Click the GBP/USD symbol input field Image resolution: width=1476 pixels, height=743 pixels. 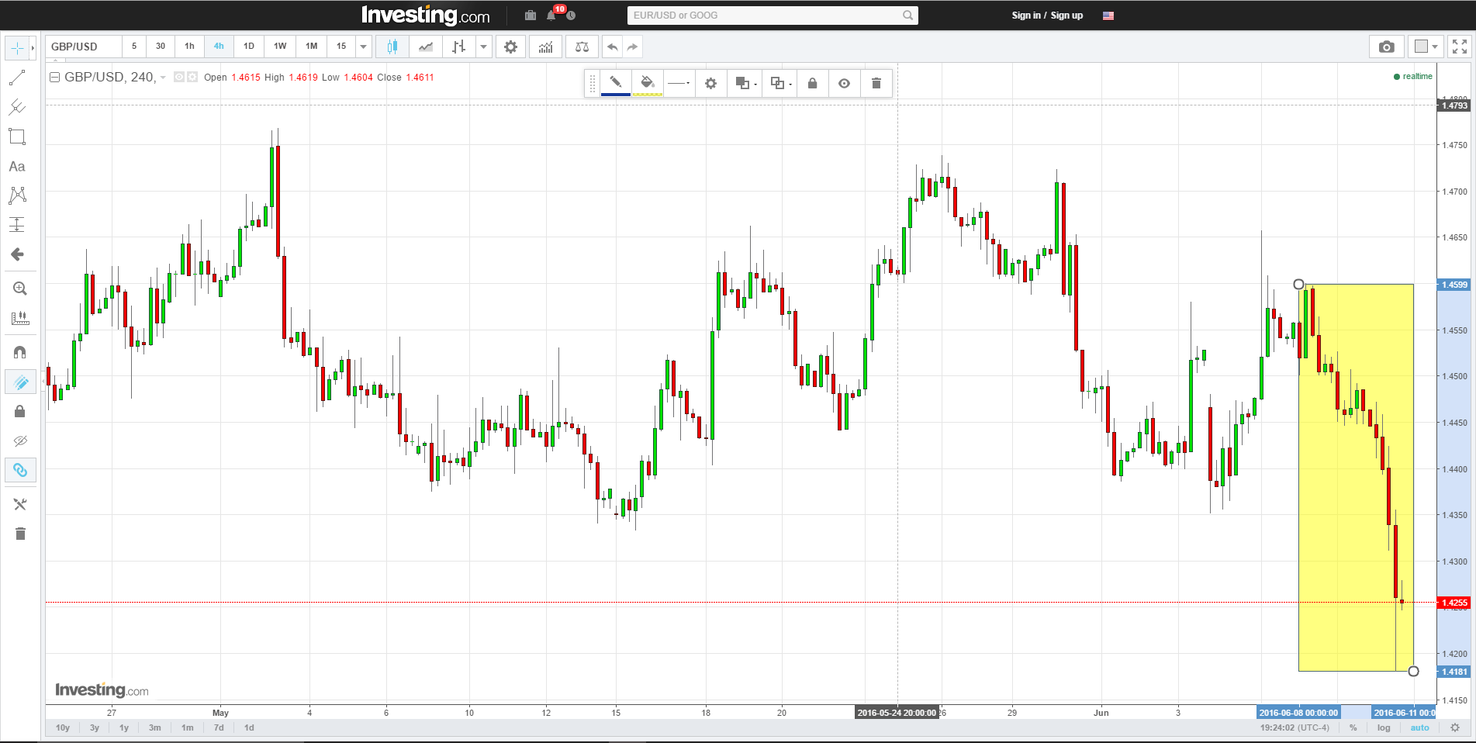pyautogui.click(x=84, y=47)
